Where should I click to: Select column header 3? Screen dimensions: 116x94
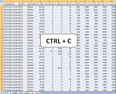(x=31, y=1)
